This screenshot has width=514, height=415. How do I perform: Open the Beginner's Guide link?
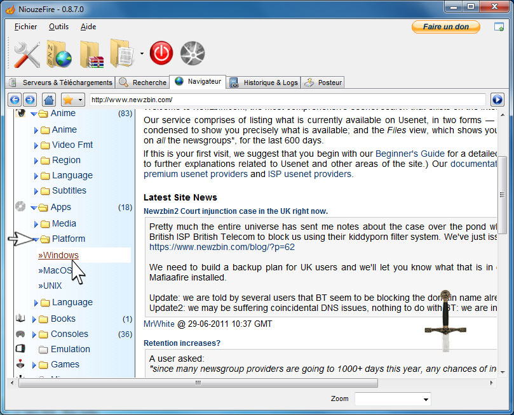pyautogui.click(x=410, y=154)
